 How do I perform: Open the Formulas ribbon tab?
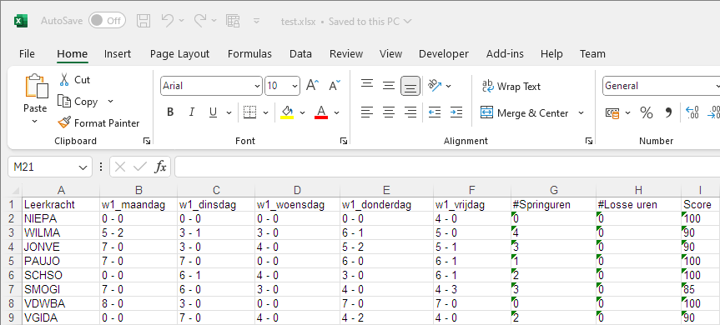pos(249,53)
